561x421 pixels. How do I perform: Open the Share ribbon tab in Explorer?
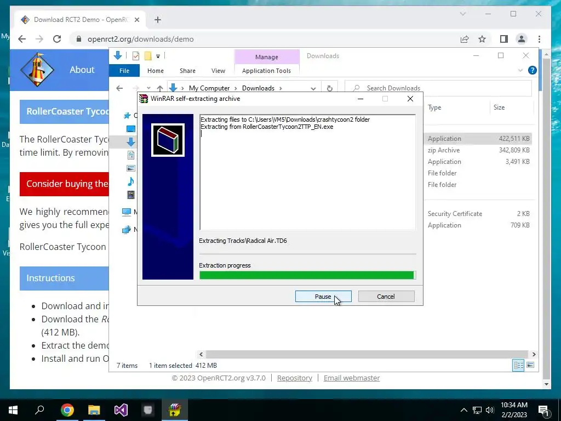pos(187,71)
